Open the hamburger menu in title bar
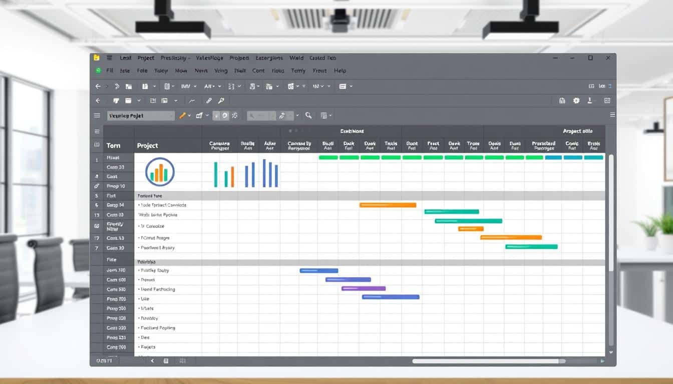673x384 pixels. coord(109,58)
